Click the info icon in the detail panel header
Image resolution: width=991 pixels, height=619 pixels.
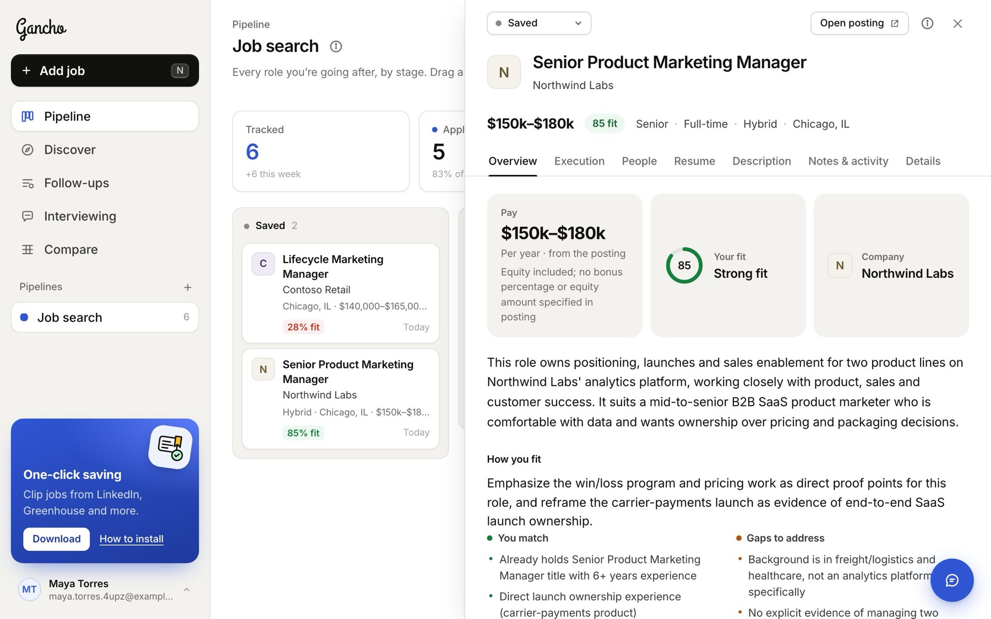[928, 23]
